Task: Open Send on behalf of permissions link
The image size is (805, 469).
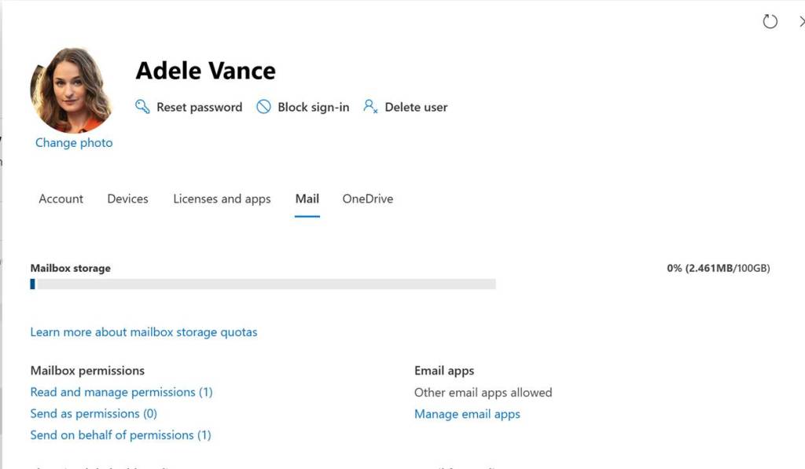Action: tap(120, 435)
